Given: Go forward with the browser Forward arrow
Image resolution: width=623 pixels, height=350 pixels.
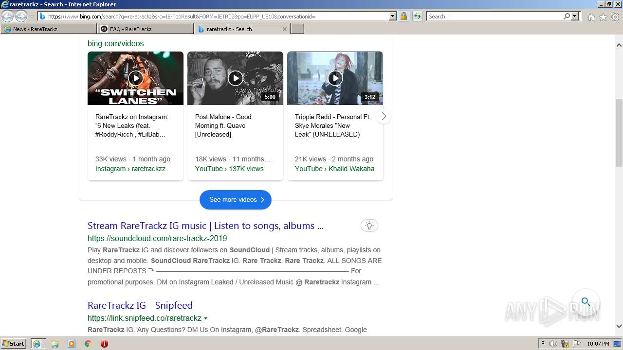Looking at the screenshot, I should tap(21, 16).
